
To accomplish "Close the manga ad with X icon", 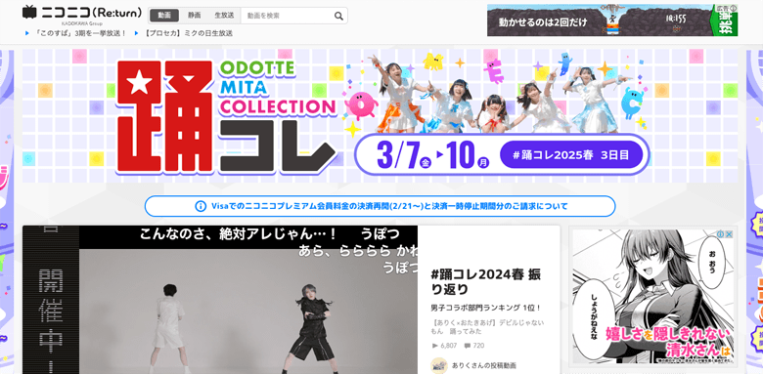I will pos(729,234).
